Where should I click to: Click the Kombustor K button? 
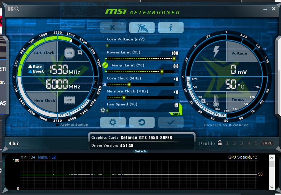[113, 27]
